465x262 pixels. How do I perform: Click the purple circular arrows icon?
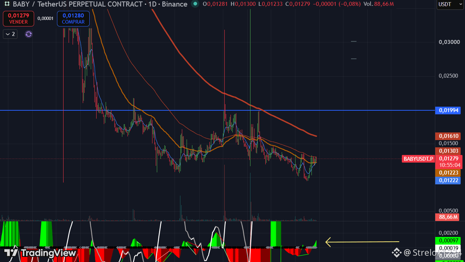[x=29, y=34]
